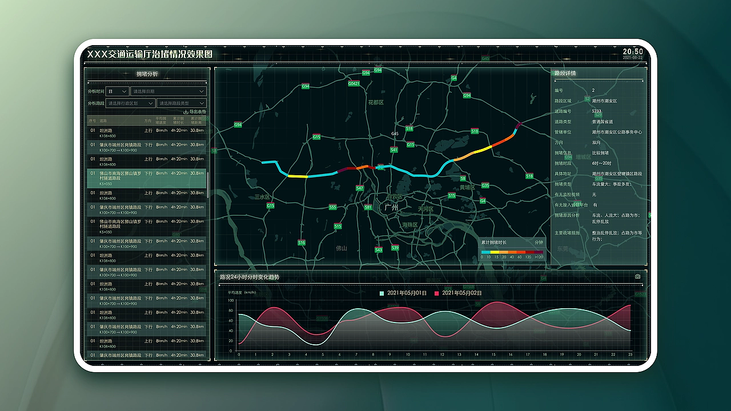Click hour 23 on the chart axis
The width and height of the screenshot is (731, 411).
pos(630,354)
